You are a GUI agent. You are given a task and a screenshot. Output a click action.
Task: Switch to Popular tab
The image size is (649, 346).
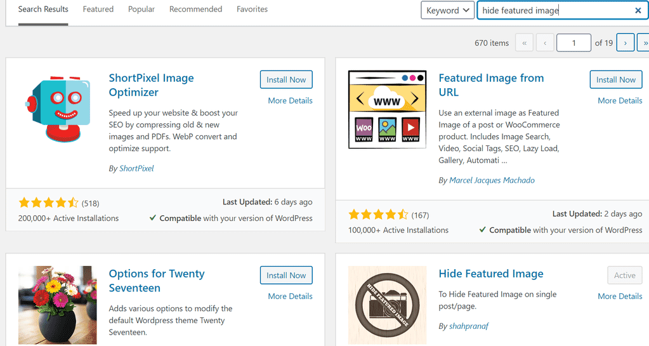point(141,9)
